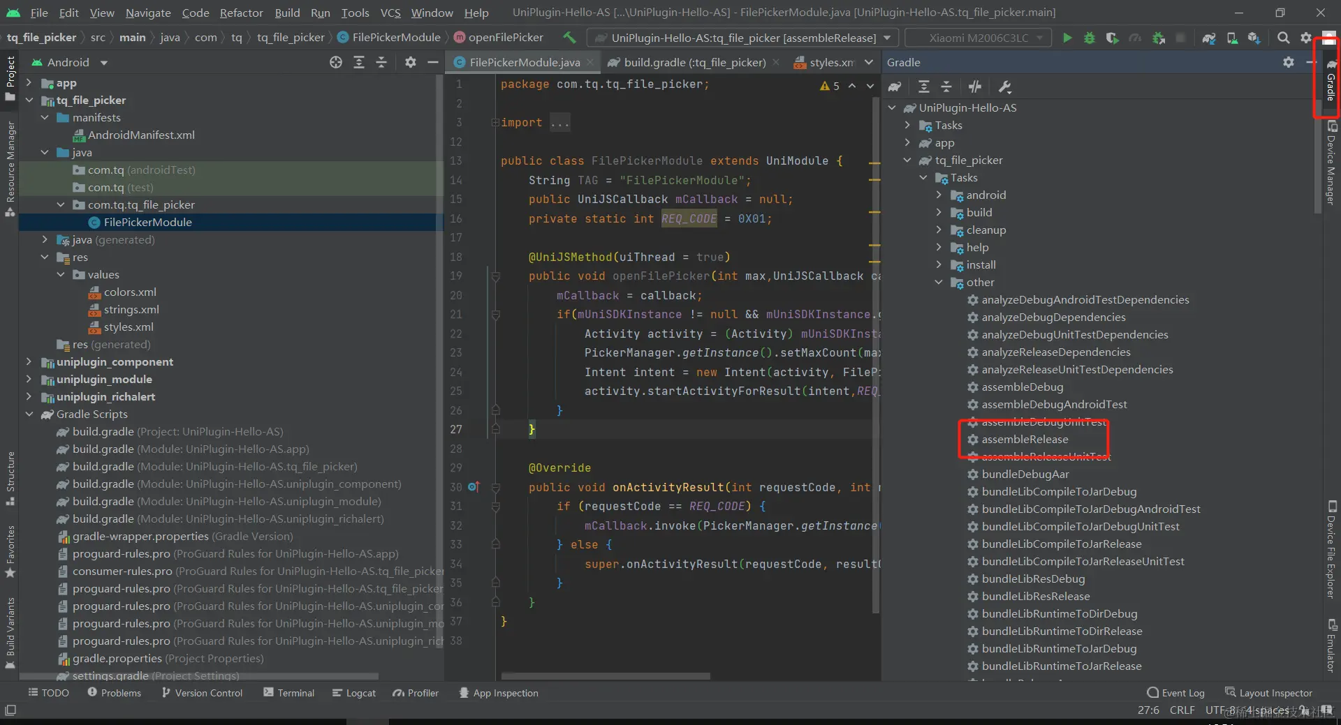Select the assembleRelease Gradle task
1341x725 pixels.
click(1025, 440)
